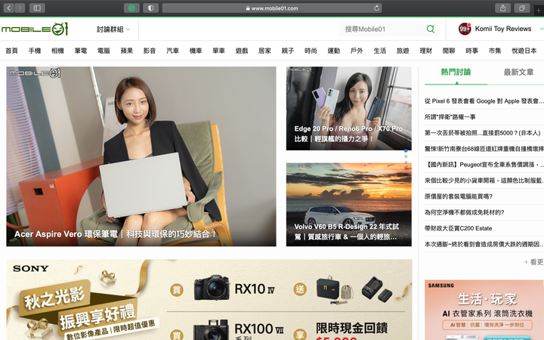Open the 手機 category

[35, 51]
